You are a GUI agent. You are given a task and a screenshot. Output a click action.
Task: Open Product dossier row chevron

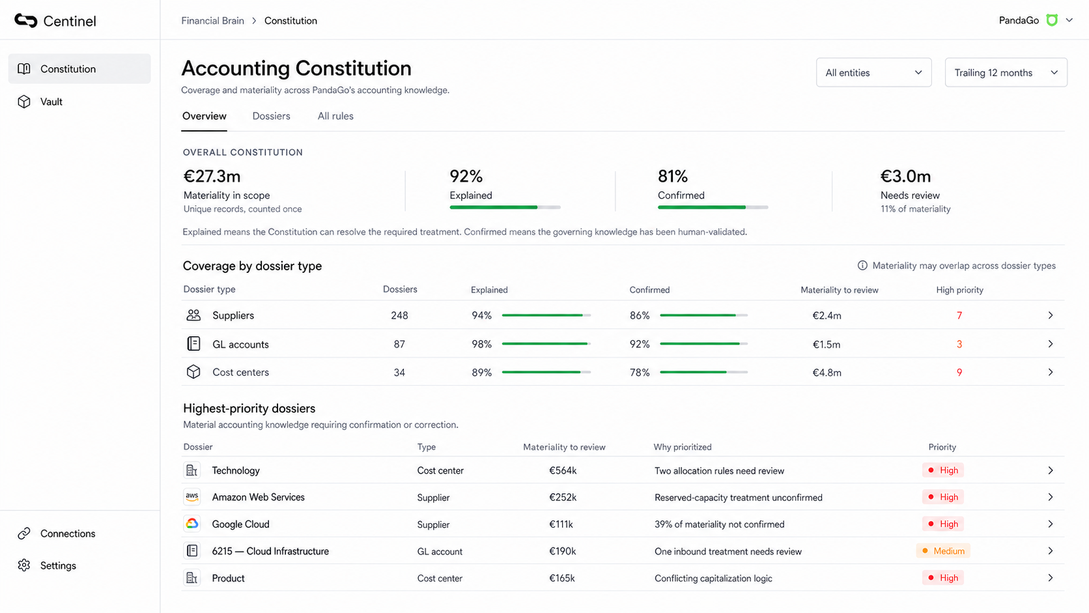tap(1051, 578)
